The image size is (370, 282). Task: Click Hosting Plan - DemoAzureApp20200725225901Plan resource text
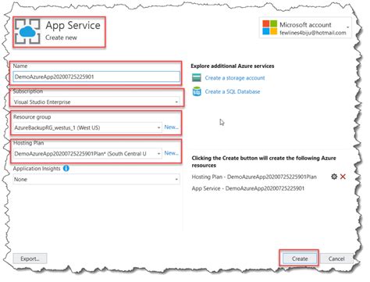(254, 177)
